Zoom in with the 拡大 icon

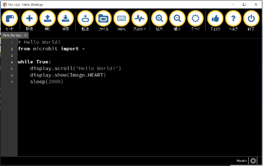point(159,19)
